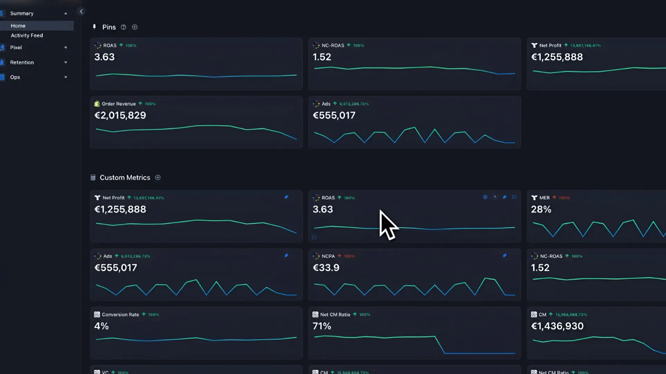Toggle the pin on NCPA tile
666x374 pixels.
point(504,256)
